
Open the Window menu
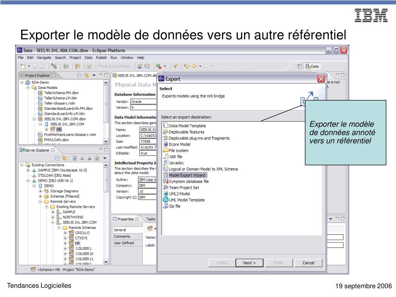tap(127, 58)
